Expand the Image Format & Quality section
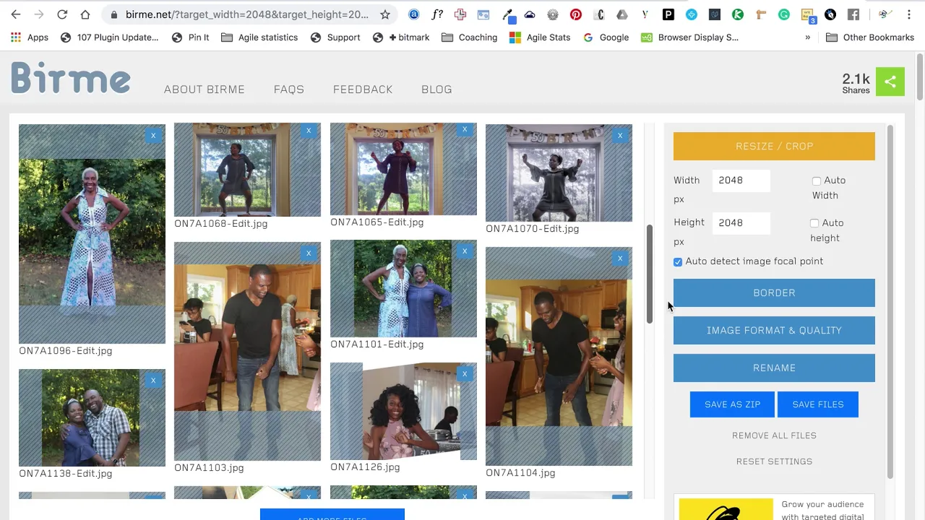The image size is (925, 520). pyautogui.click(x=774, y=330)
